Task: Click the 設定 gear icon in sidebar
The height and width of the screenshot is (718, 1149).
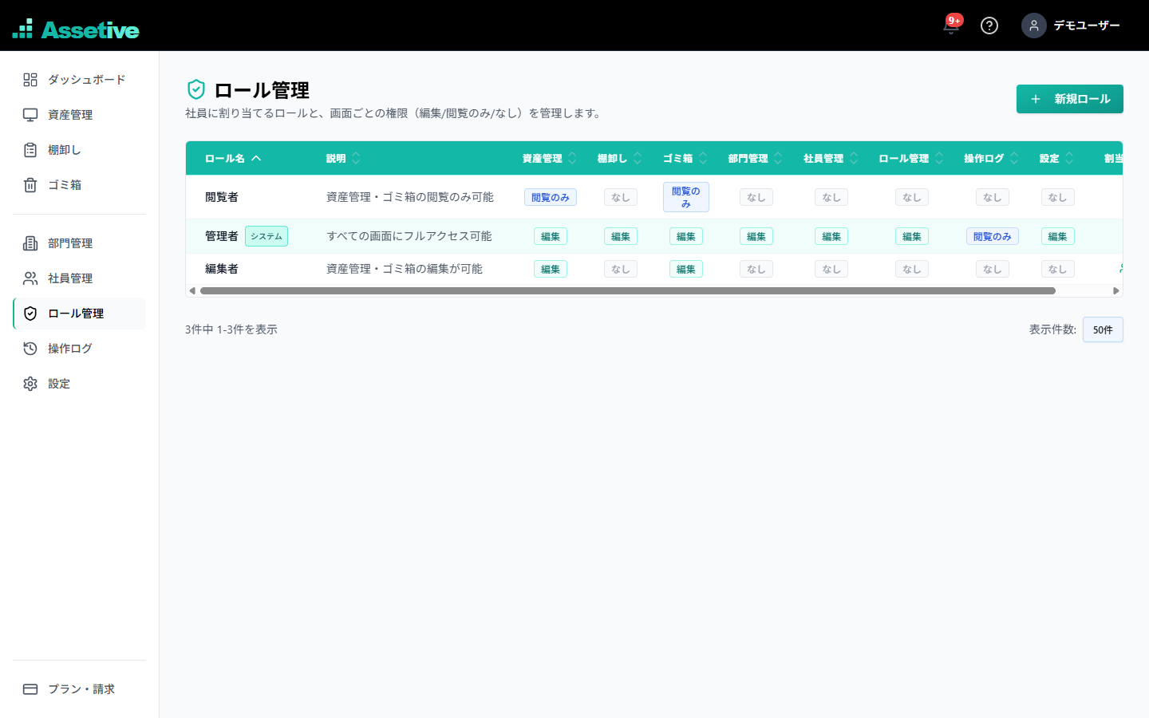Action: click(x=30, y=384)
